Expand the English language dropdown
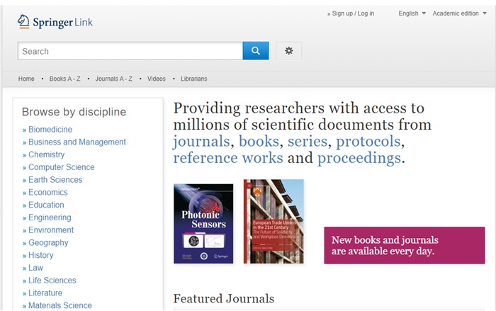 coord(412,13)
